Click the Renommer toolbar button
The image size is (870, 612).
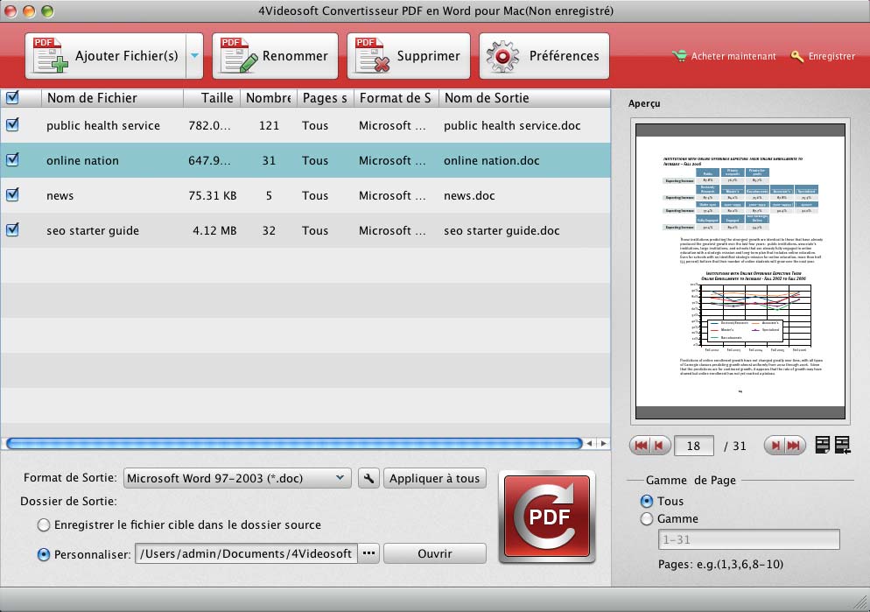point(275,56)
